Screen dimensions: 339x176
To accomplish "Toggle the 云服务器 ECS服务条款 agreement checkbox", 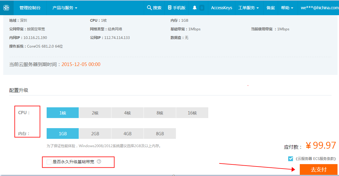I will tap(291, 159).
